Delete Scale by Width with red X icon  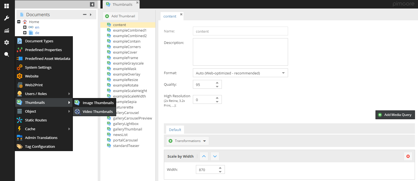[408, 156]
